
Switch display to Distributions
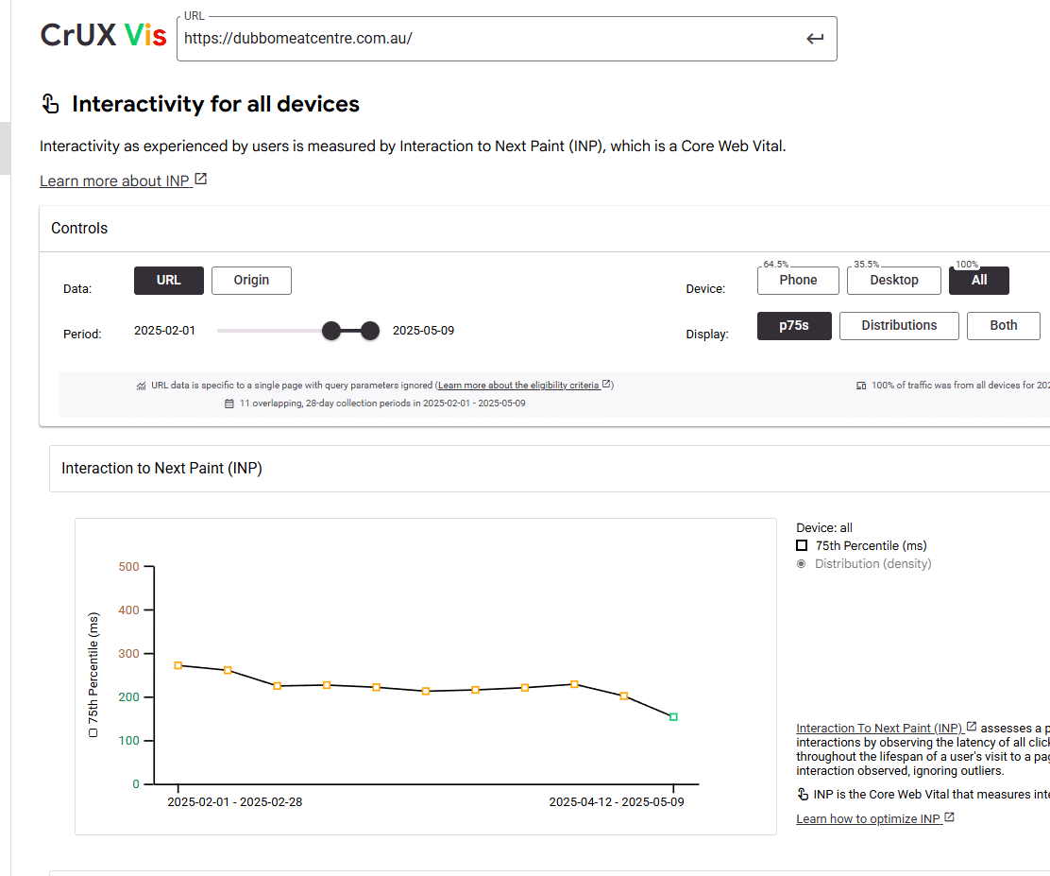(899, 326)
